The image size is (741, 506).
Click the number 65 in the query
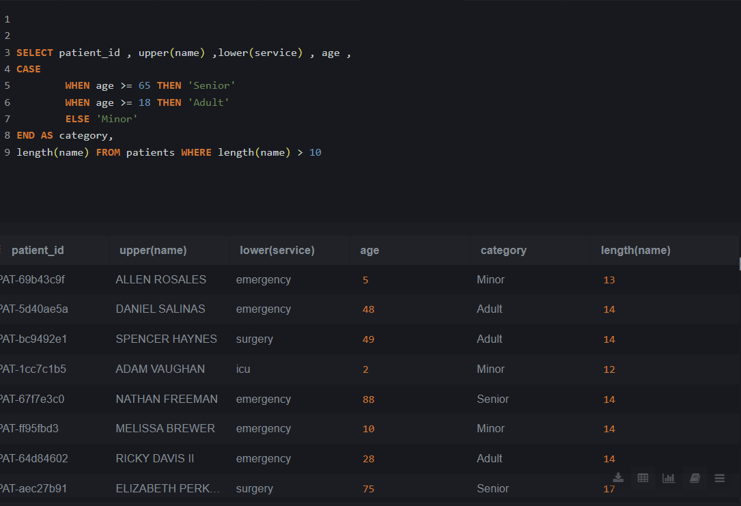click(144, 85)
